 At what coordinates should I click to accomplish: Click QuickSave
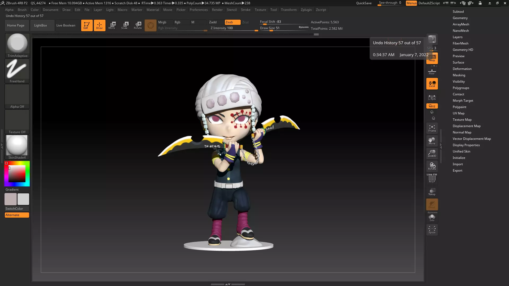pyautogui.click(x=364, y=3)
